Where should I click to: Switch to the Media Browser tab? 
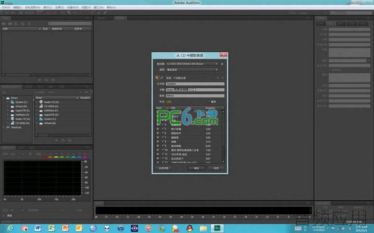pos(11,87)
